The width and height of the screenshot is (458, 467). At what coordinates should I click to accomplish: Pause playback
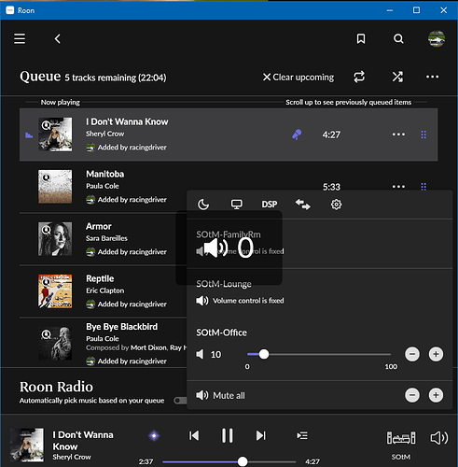coord(227,435)
